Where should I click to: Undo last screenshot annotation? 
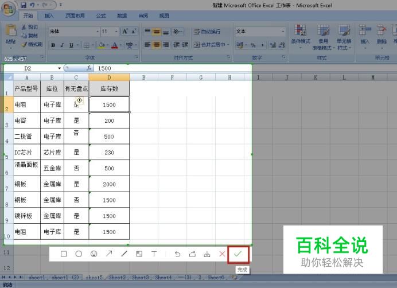[x=177, y=254]
